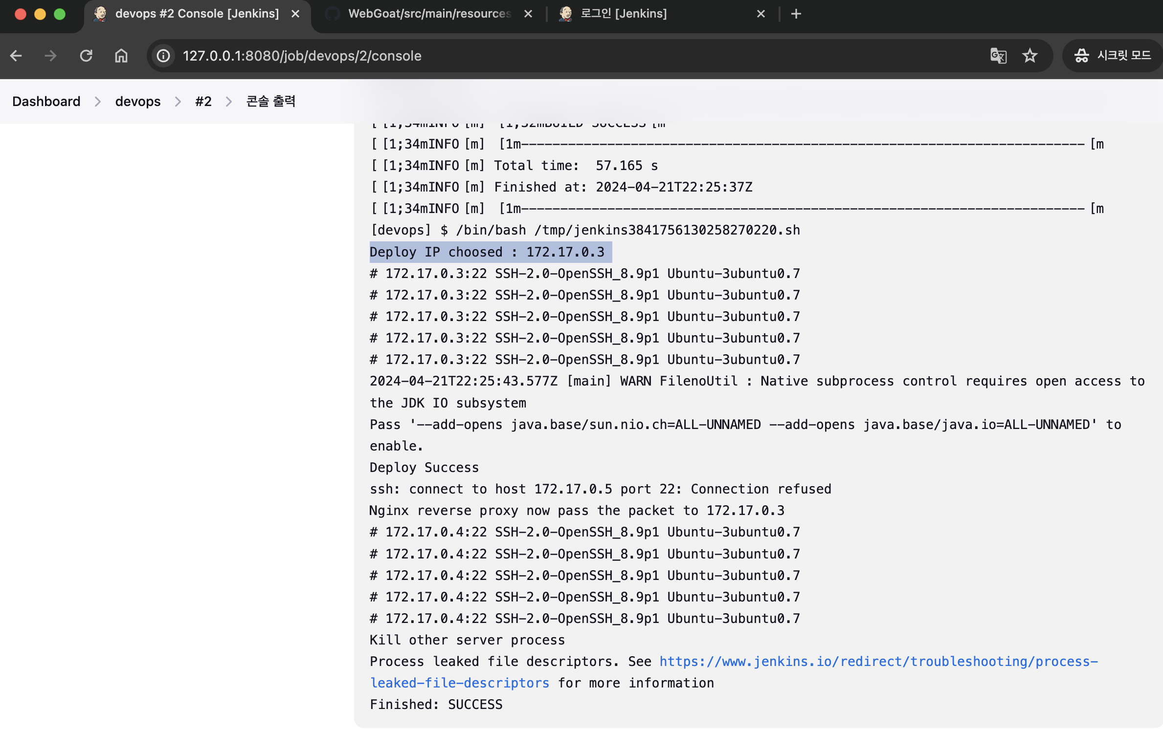
Task: Expand chevron after Dashboard breadcrumb
Action: click(98, 102)
